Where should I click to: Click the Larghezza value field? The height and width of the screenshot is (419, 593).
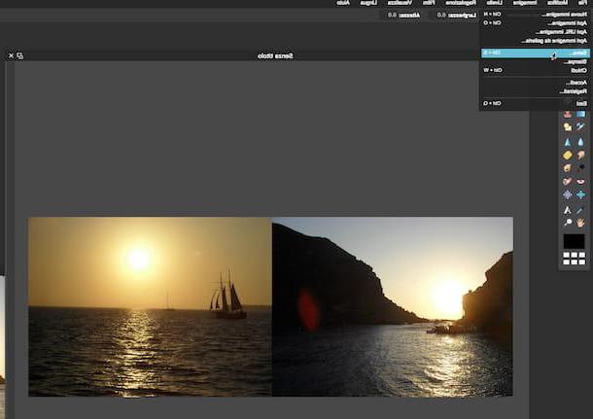[441, 16]
